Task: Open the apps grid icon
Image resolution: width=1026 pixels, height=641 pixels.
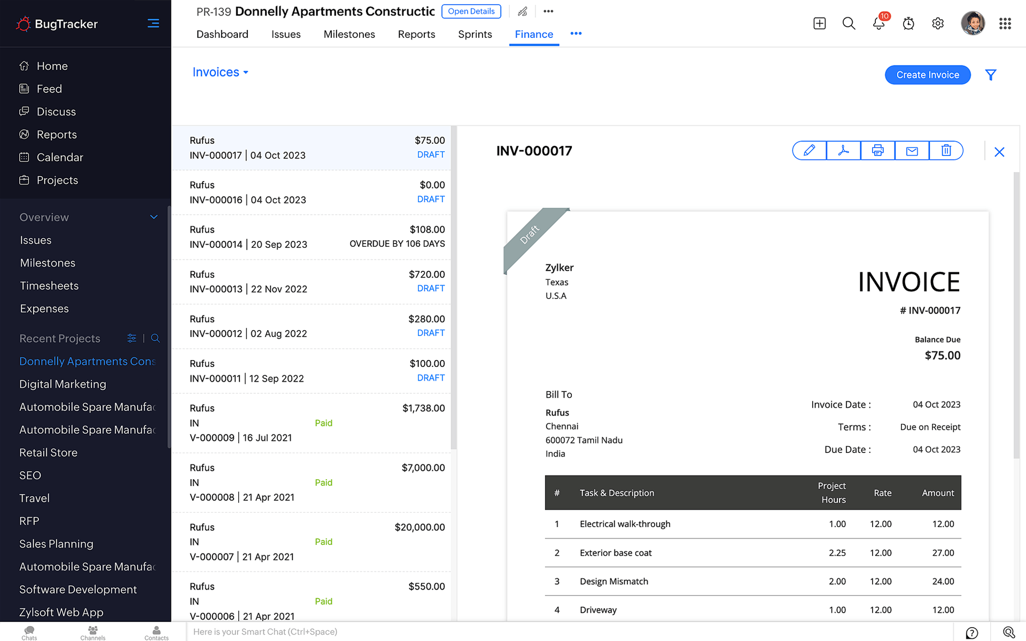Action: (1005, 24)
